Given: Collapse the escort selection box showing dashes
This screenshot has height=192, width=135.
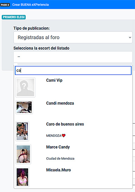Looking at the screenshot, I should pos(73,57).
